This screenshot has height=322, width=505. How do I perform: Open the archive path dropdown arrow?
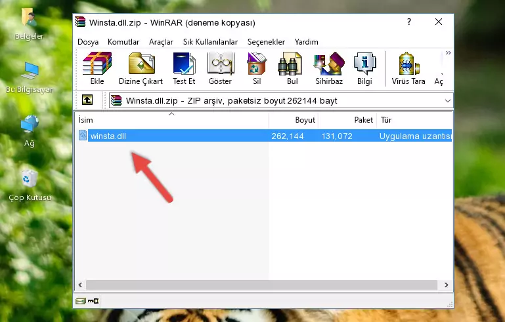pyautogui.click(x=447, y=101)
